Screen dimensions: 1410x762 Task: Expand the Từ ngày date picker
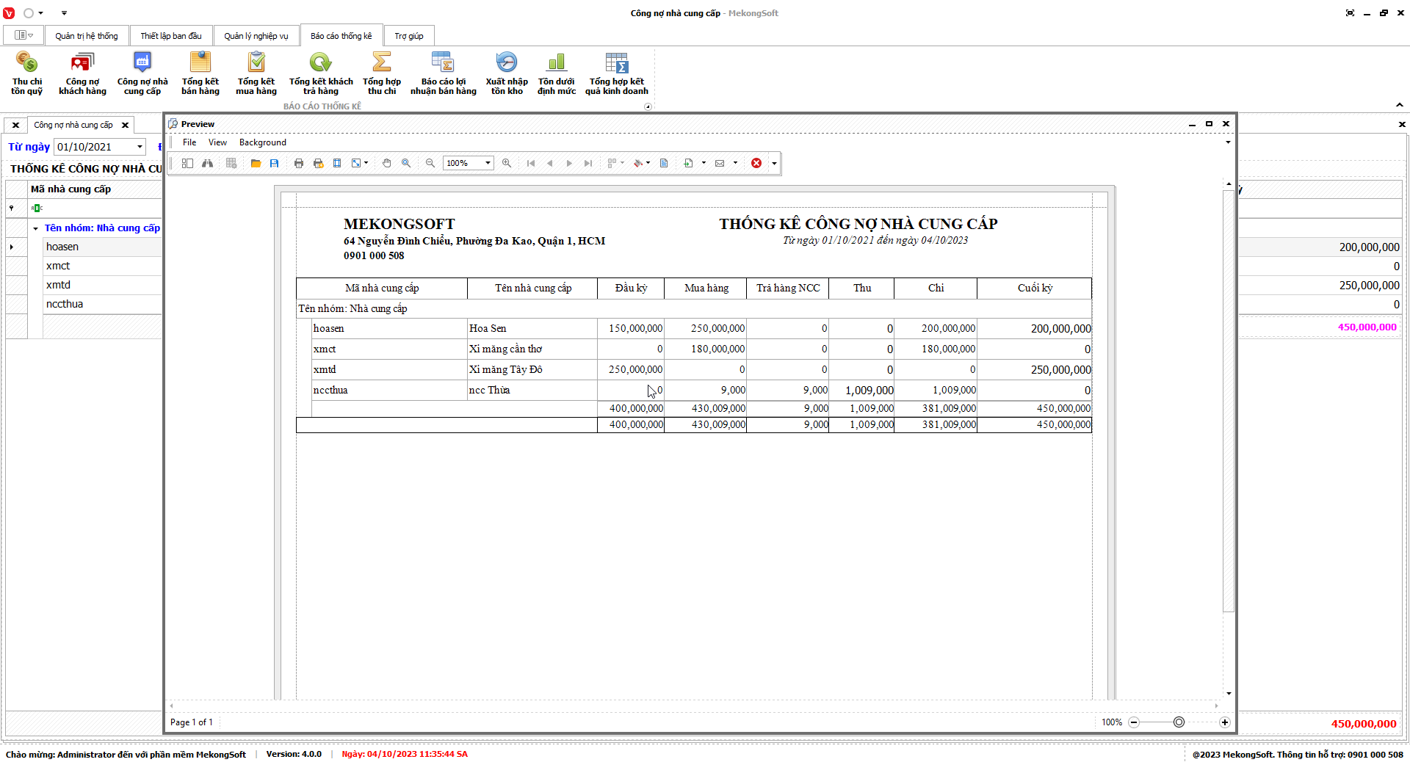pos(140,147)
